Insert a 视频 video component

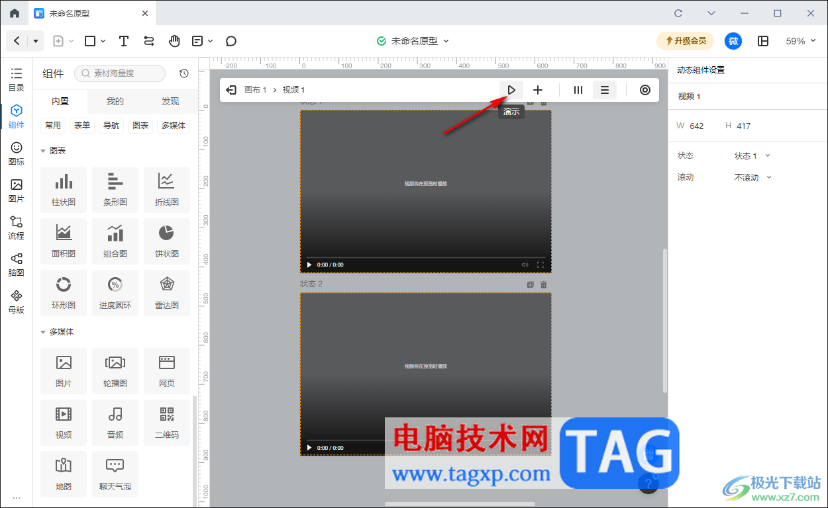(x=64, y=423)
